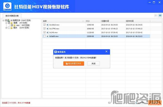Click the 0x17f40.mov file icon
The width and height of the screenshot is (163, 107).
48,29
